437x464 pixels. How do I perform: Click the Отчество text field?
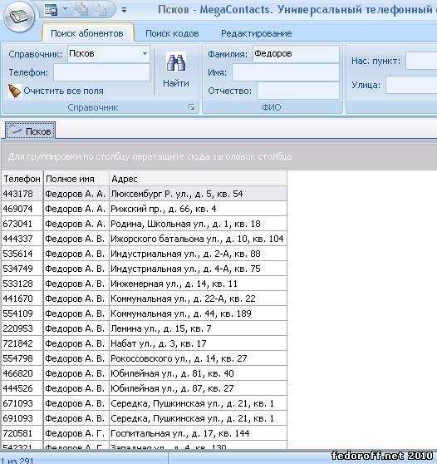[297, 91]
